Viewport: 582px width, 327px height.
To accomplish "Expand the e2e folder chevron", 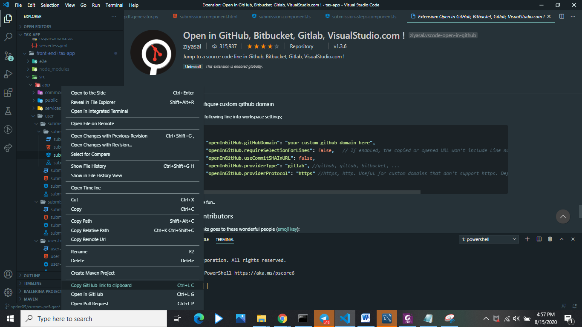I will tap(28, 61).
